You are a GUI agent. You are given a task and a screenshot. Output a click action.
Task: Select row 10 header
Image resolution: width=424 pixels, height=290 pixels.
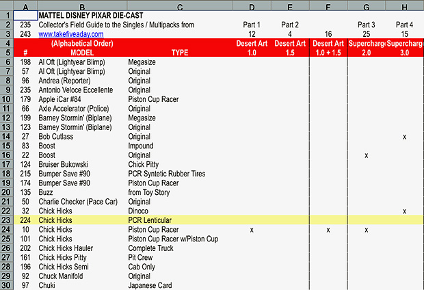6,99
